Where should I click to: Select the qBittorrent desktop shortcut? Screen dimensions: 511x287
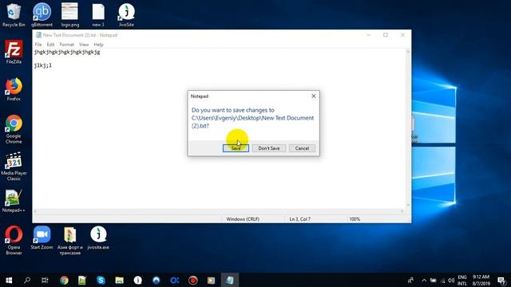point(42,15)
